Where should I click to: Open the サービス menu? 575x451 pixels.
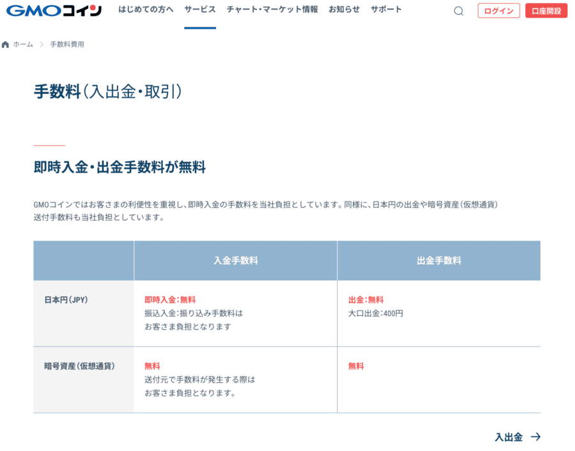coord(200,10)
